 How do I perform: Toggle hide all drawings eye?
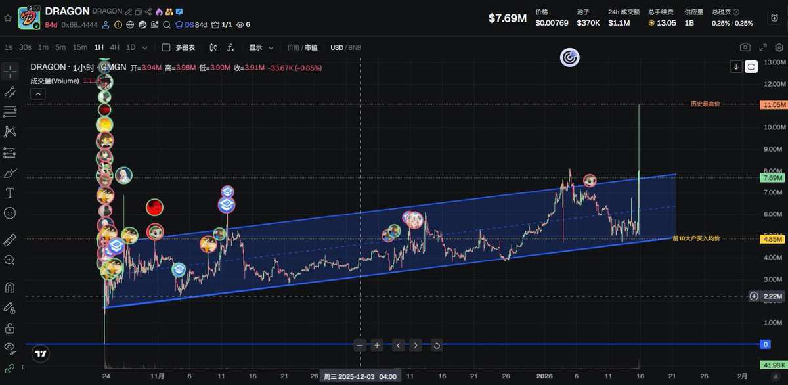[x=10, y=347]
